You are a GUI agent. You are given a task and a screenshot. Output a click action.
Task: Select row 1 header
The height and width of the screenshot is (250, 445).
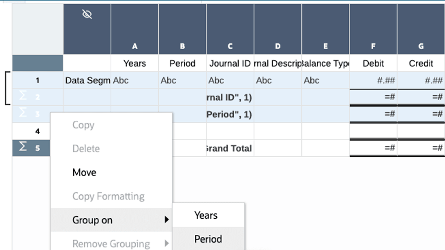[x=38, y=81]
